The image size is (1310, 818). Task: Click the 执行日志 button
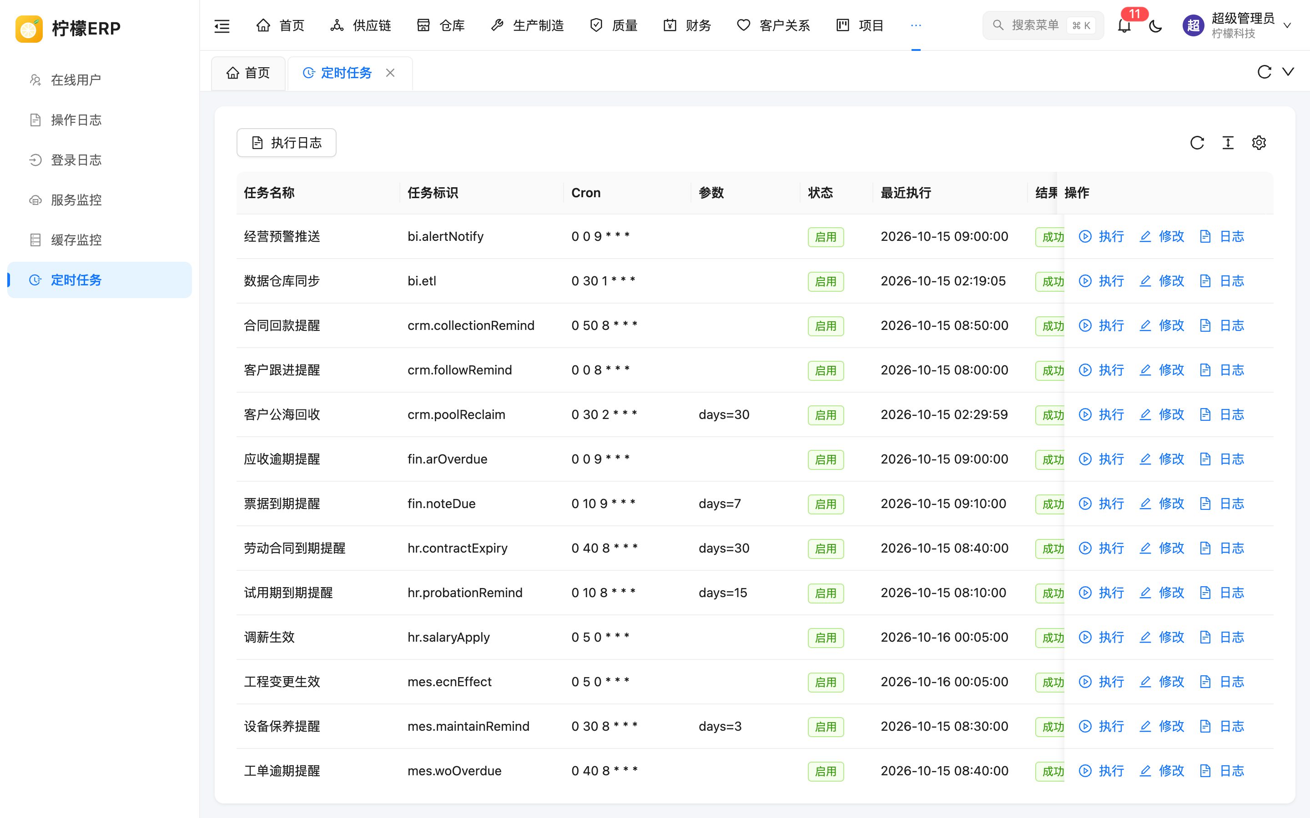point(287,143)
